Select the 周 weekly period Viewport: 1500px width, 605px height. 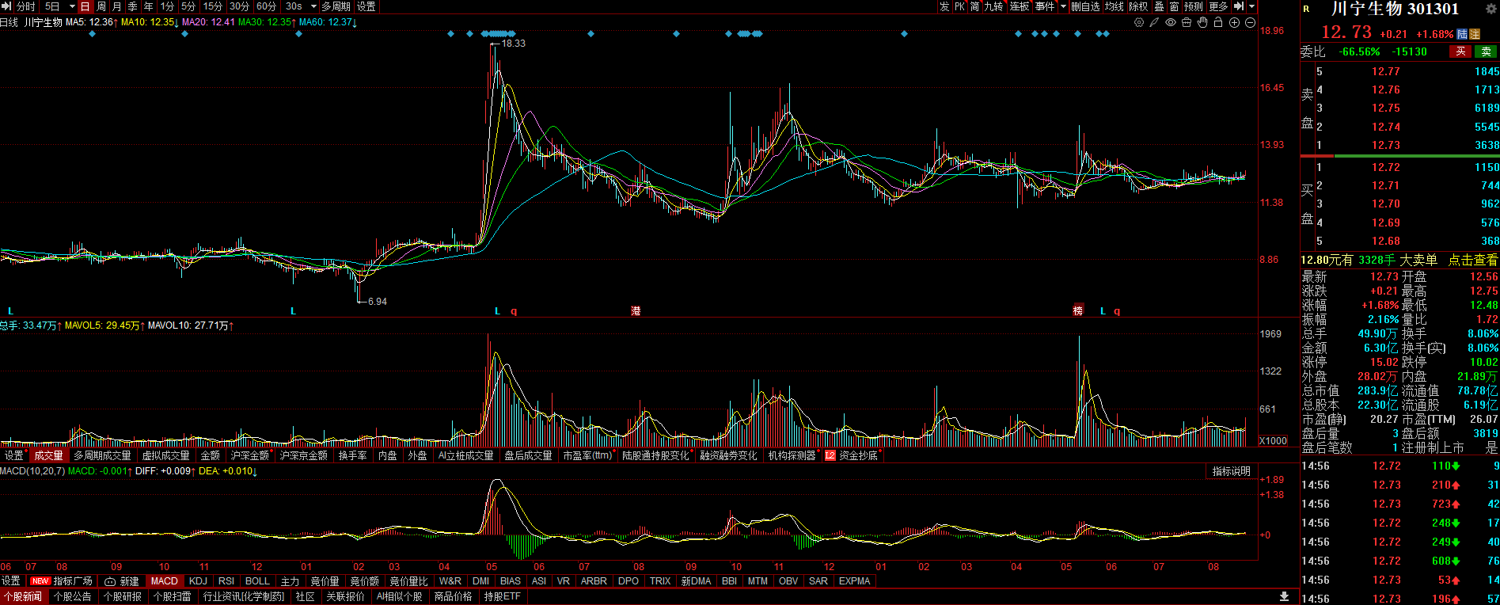point(101,6)
